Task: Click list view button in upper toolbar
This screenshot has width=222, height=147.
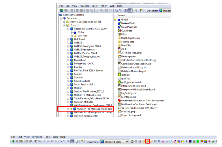Action: click(x=125, y=10)
